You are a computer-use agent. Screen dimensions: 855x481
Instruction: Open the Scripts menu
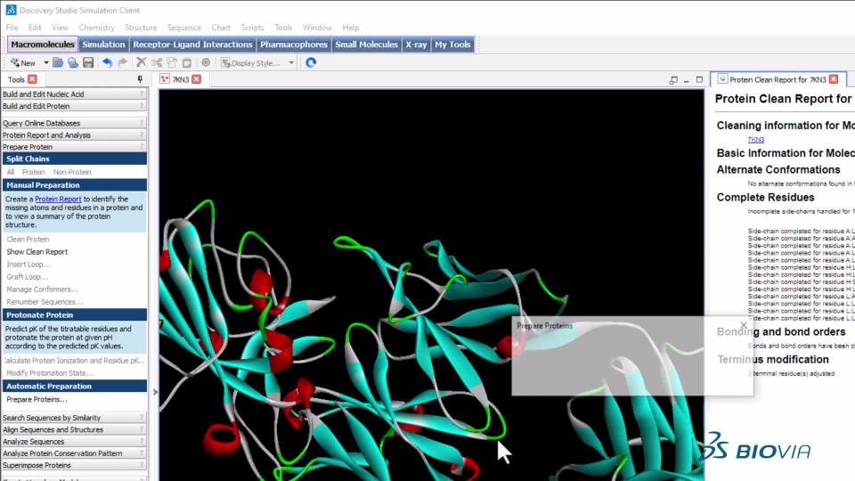pyautogui.click(x=252, y=28)
